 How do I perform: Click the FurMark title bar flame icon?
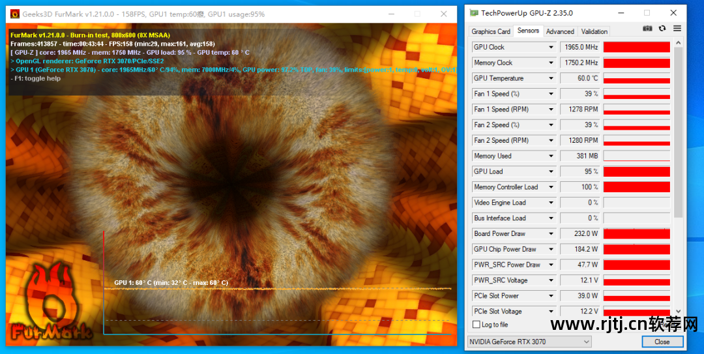[15, 14]
